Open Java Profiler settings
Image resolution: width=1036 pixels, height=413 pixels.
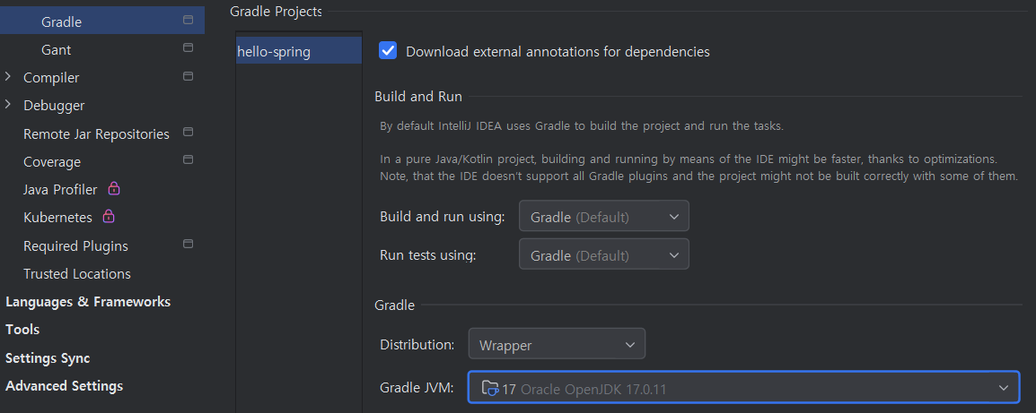pos(60,189)
